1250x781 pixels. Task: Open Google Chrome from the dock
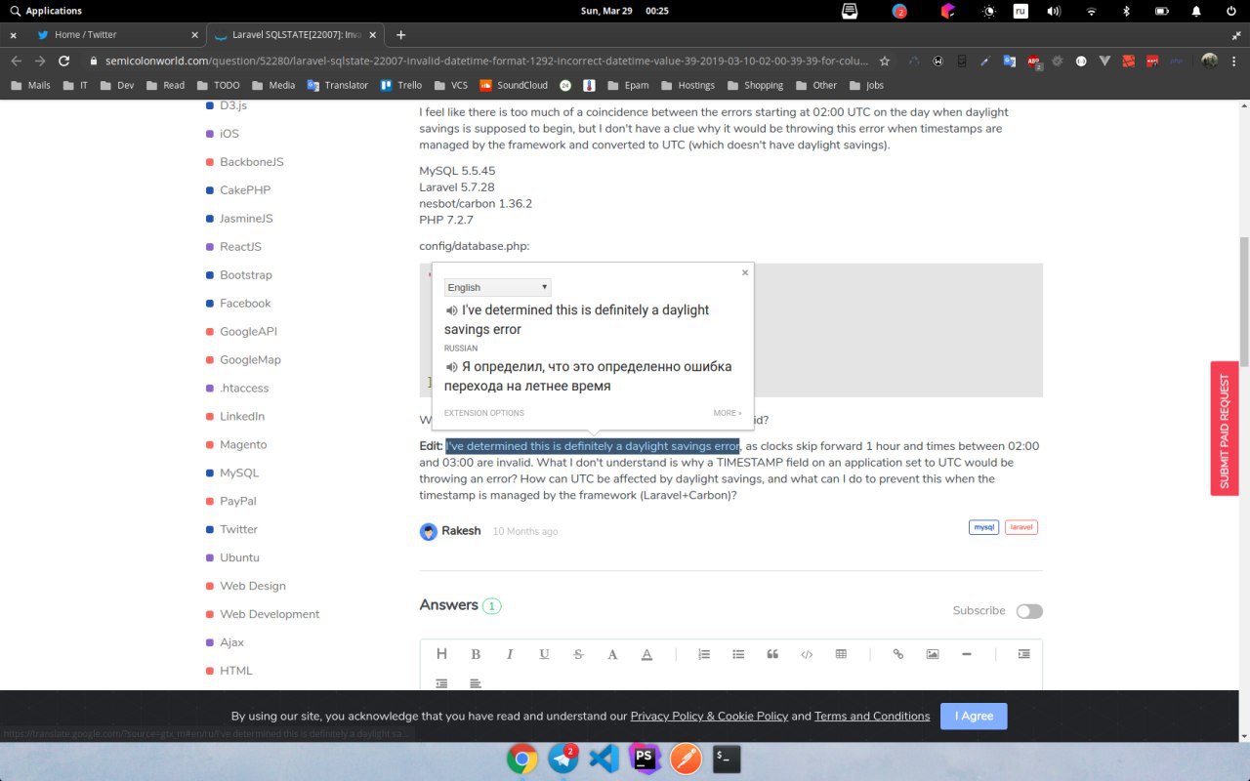pos(522,758)
